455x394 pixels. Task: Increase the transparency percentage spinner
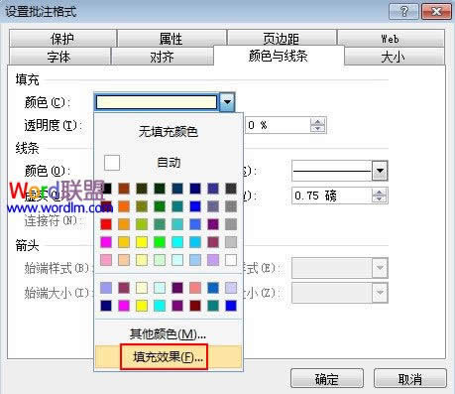[x=317, y=121]
